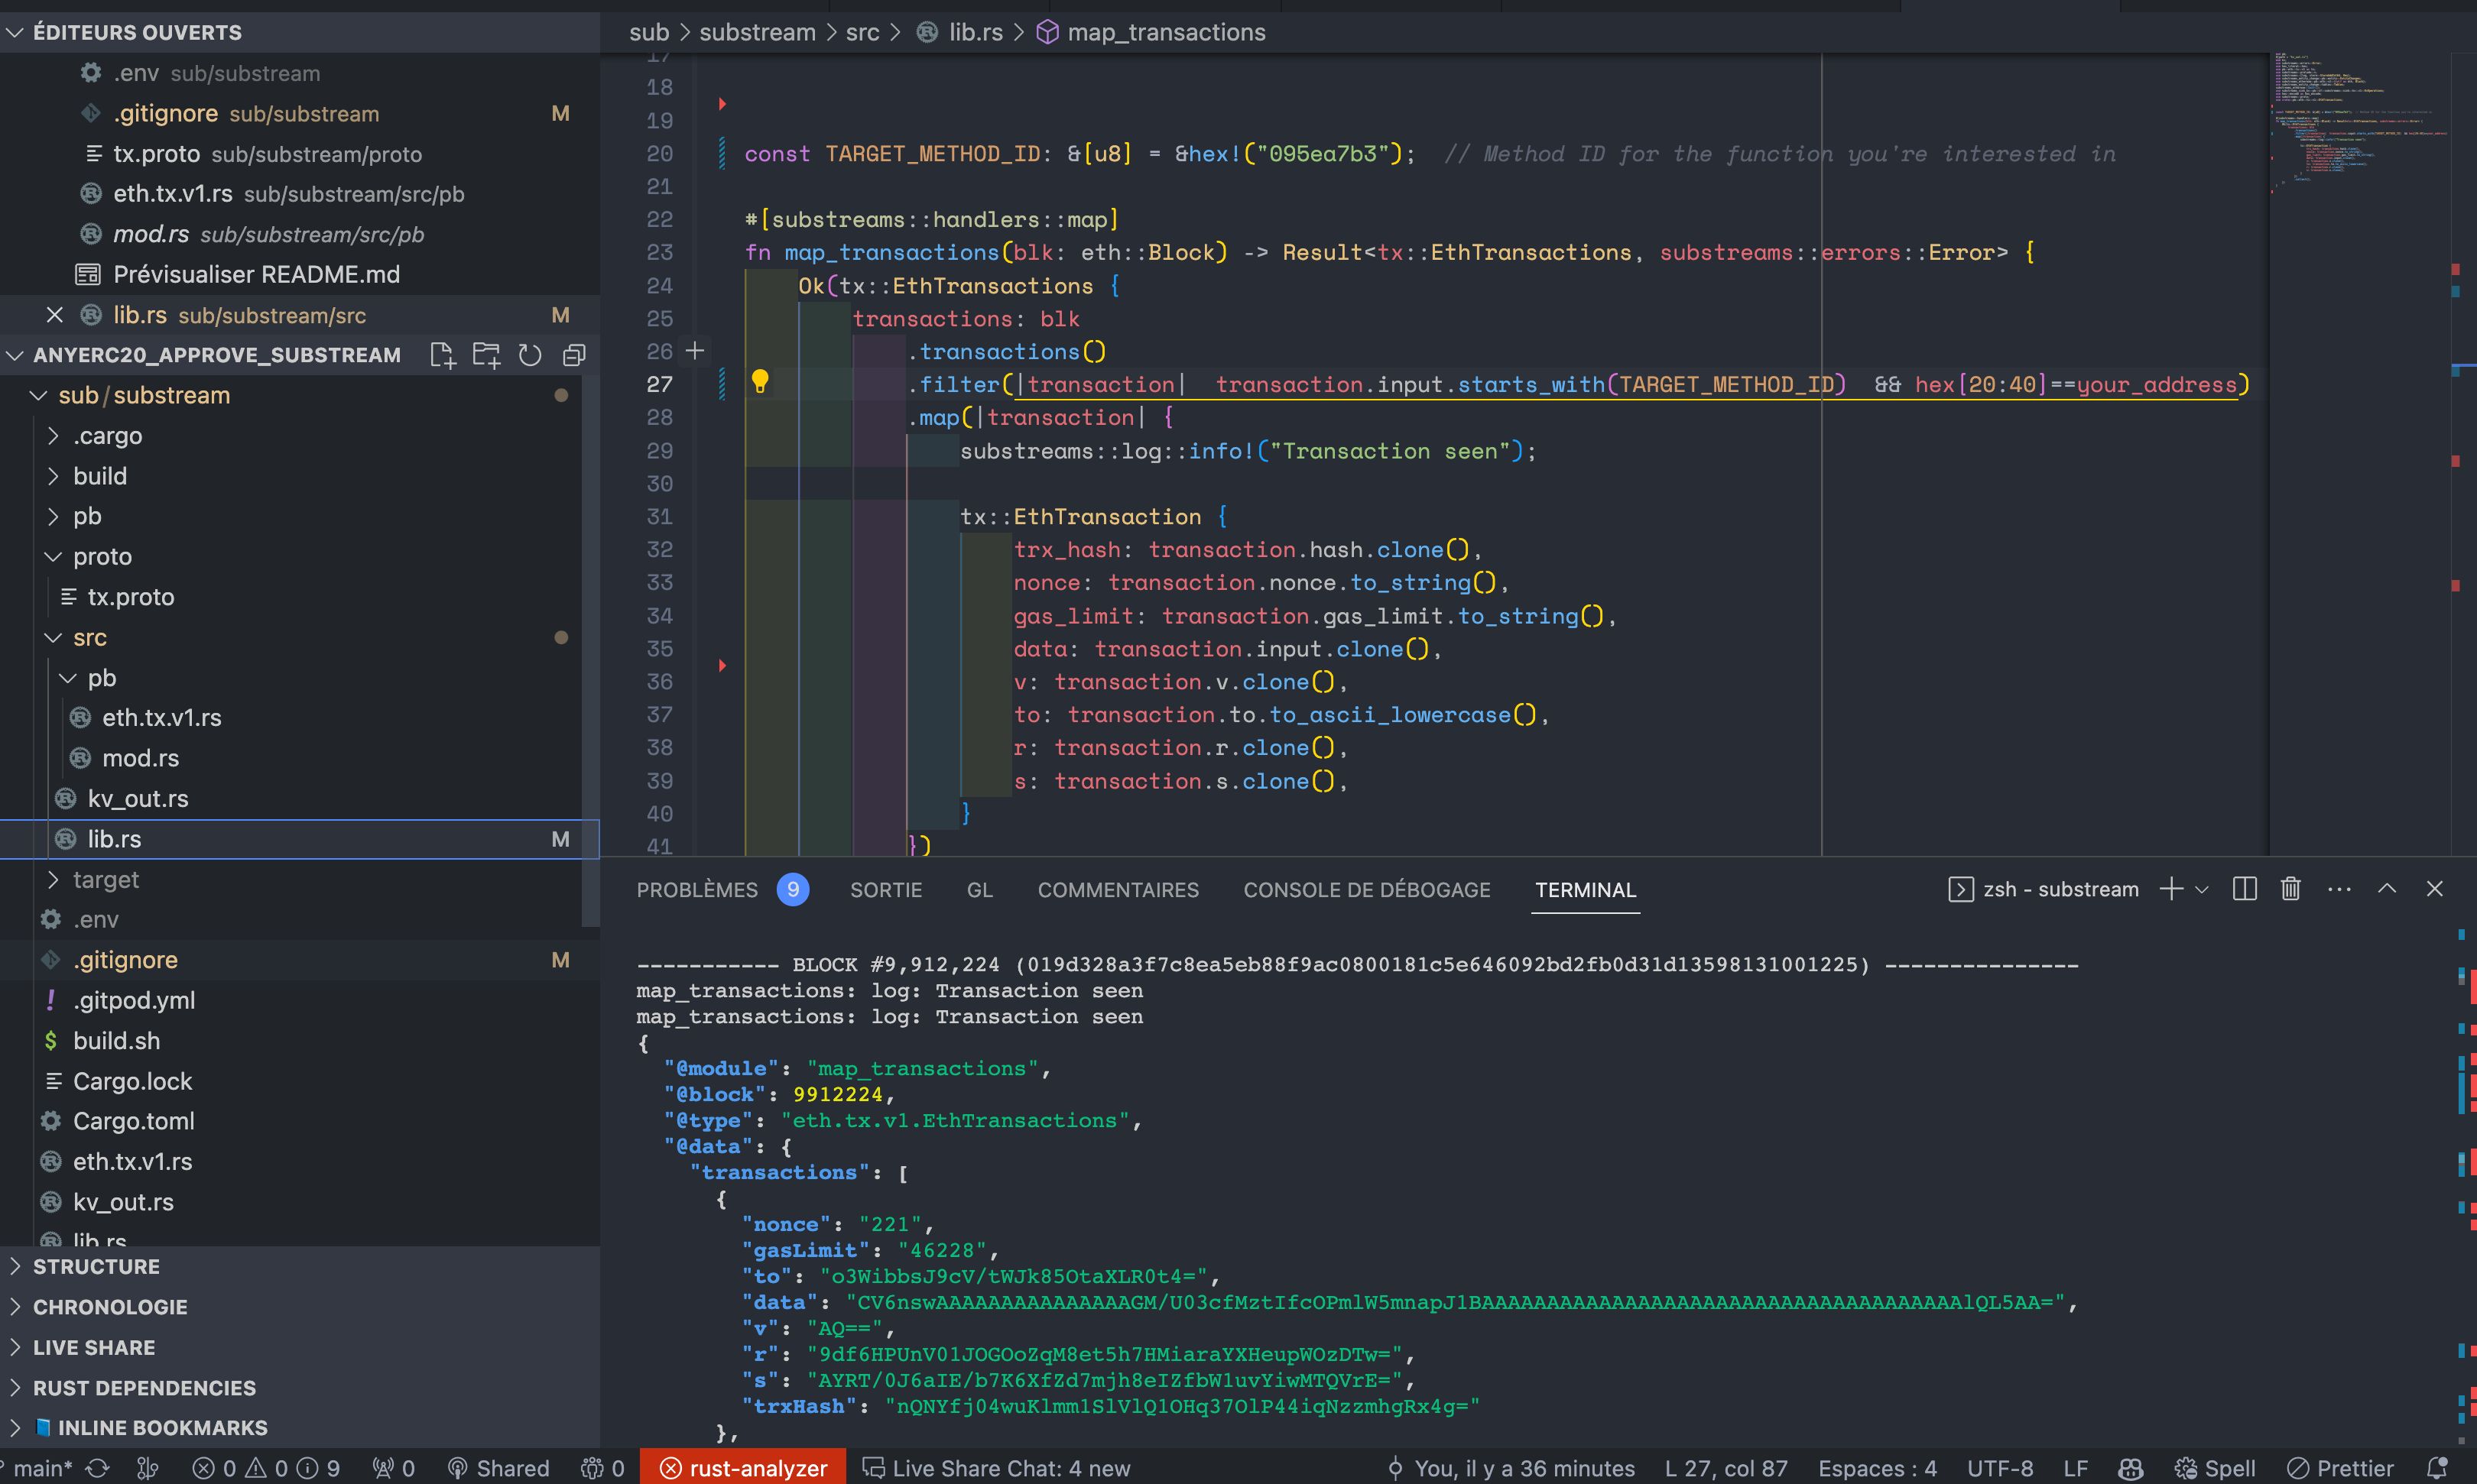Click the 'L 27, col 87' cursor position

coord(1725,1468)
